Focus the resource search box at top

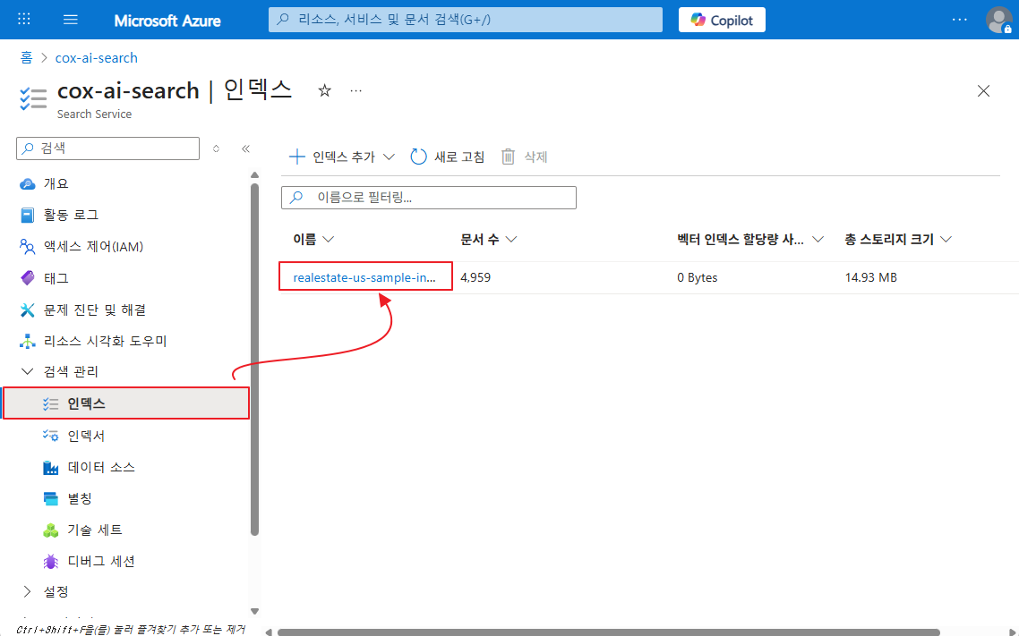click(466, 20)
